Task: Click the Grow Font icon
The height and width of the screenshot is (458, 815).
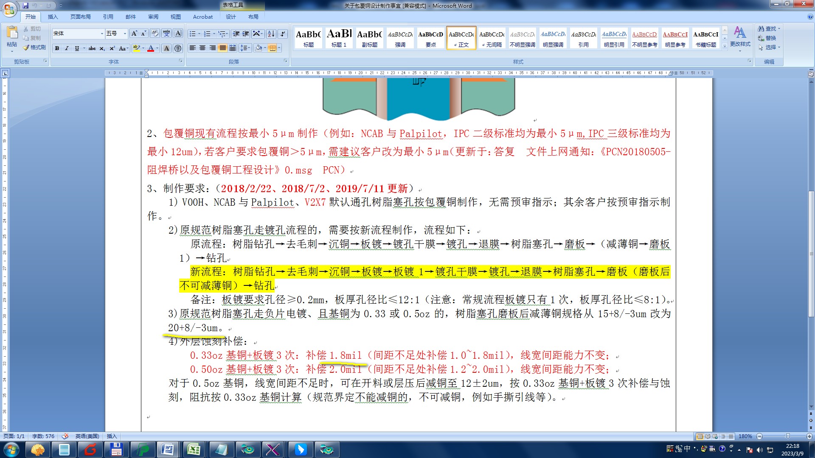Action: coord(134,34)
